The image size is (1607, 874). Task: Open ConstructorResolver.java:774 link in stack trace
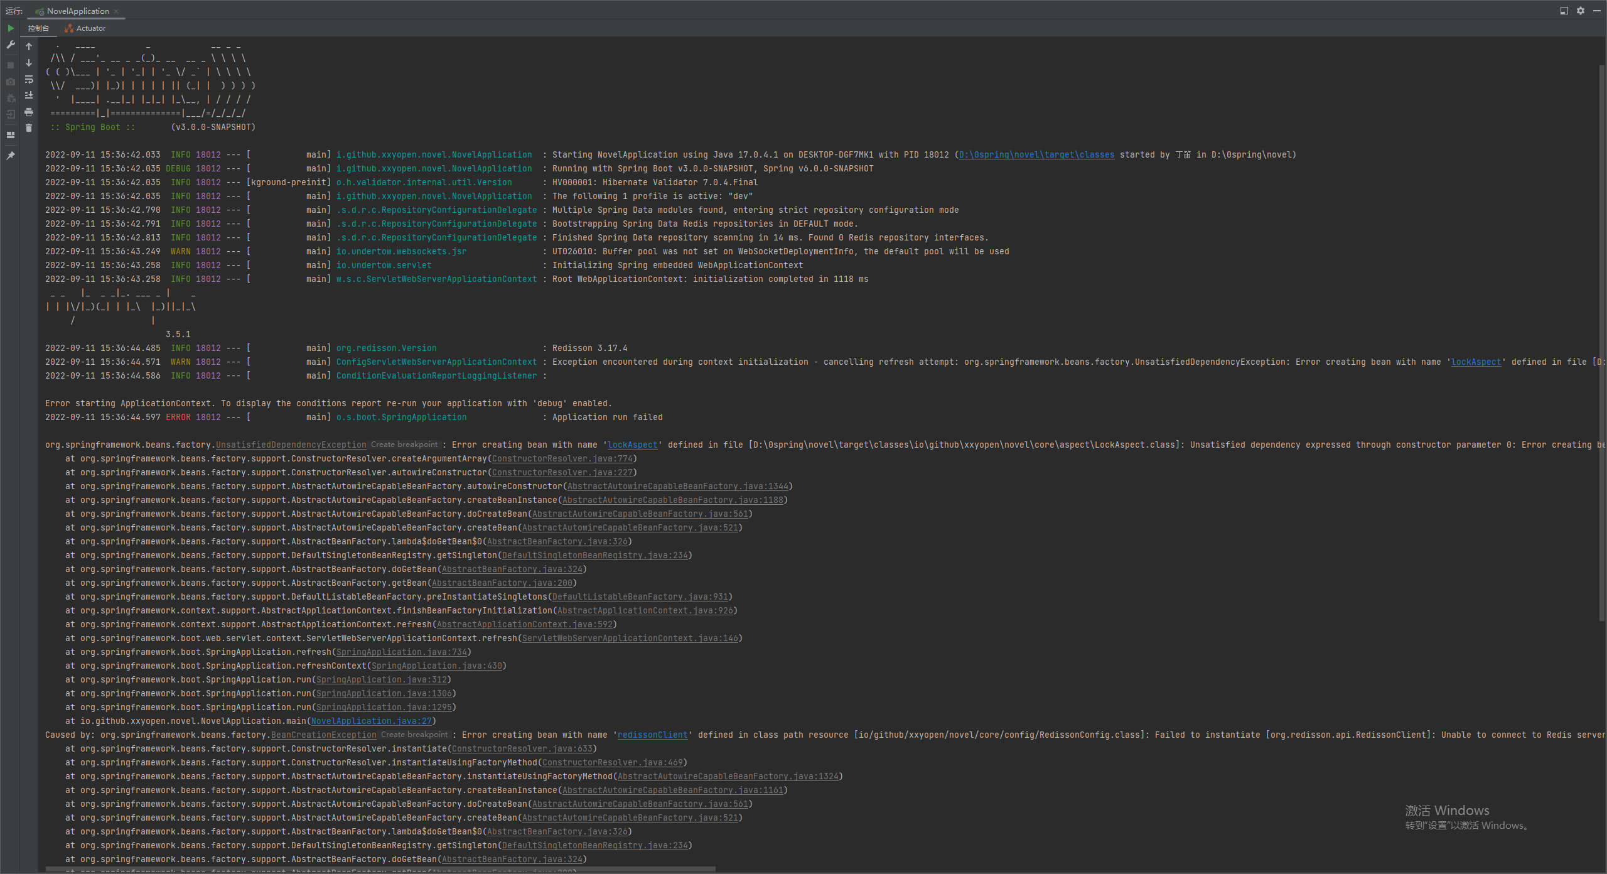(x=562, y=459)
